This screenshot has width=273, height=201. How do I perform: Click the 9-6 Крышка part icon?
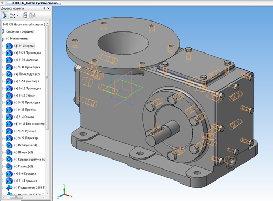coord(9,174)
